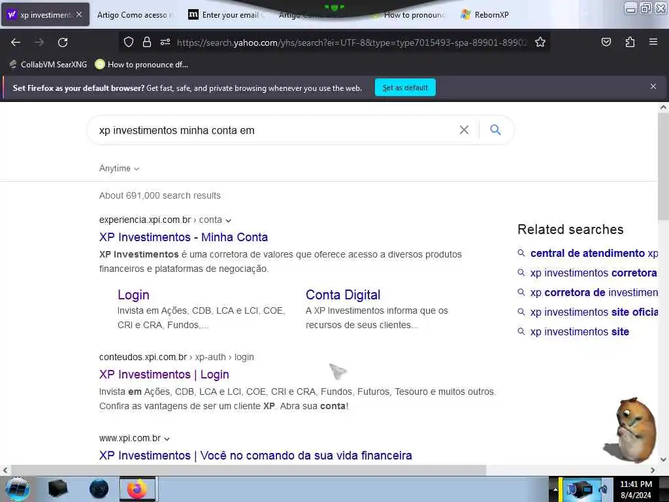The image size is (669, 502).
Task: Submit search with the magnifier icon
Action: (x=495, y=130)
